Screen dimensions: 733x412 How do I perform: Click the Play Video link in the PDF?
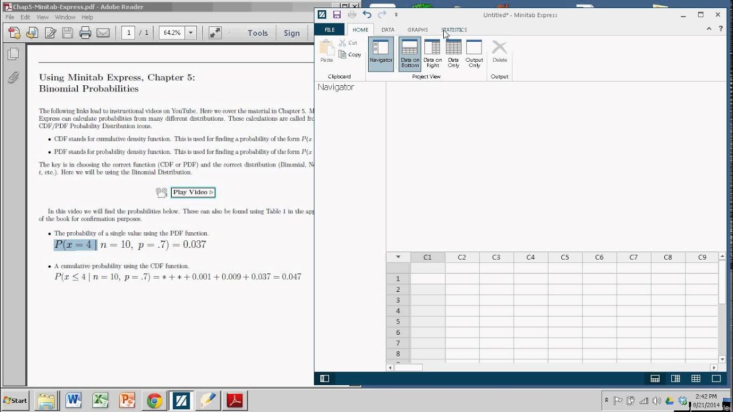(193, 192)
